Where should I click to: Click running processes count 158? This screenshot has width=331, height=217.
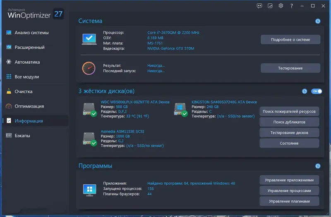151,188
